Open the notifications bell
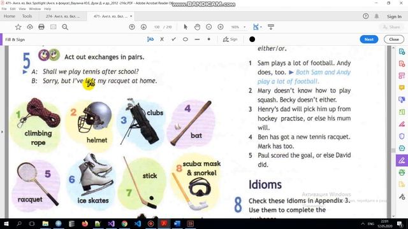 point(377,17)
